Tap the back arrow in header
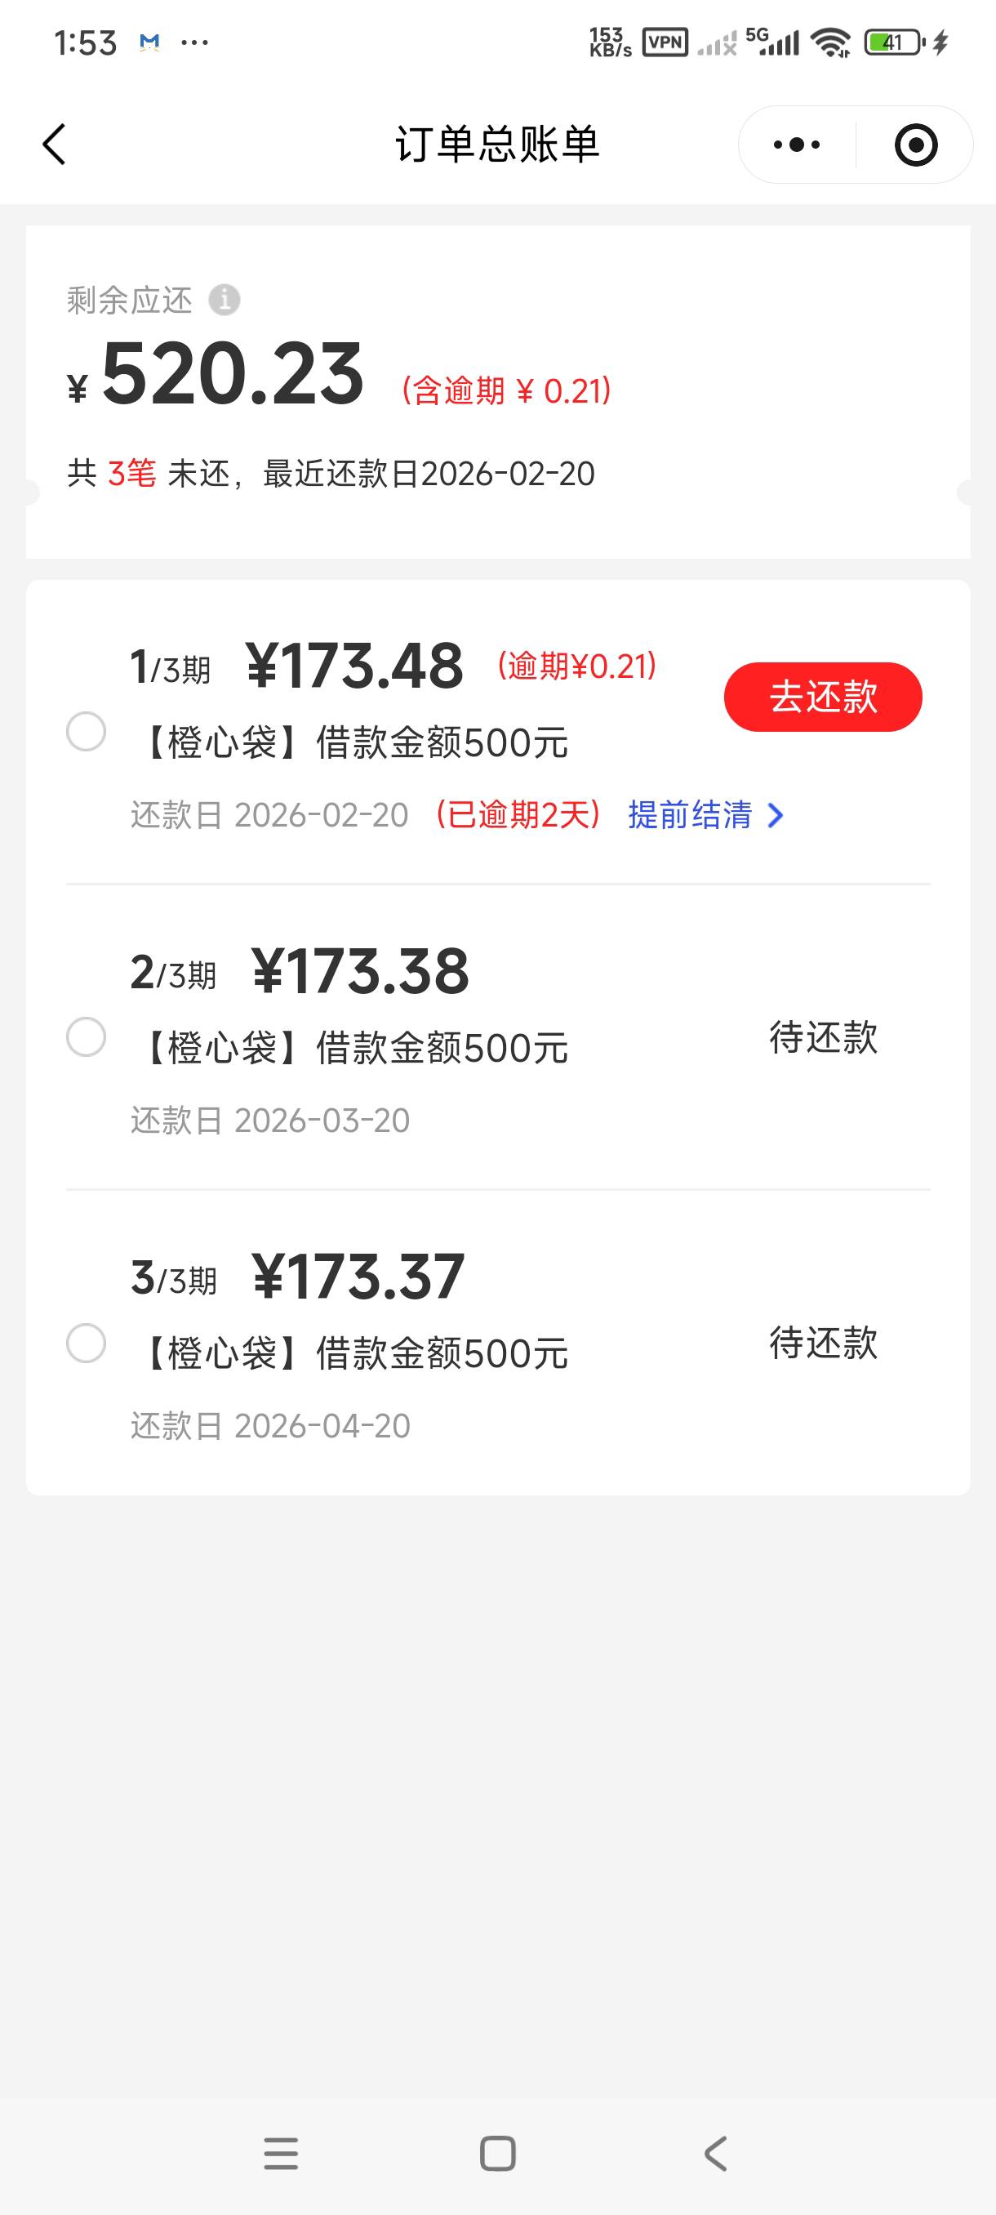 coord(54,145)
